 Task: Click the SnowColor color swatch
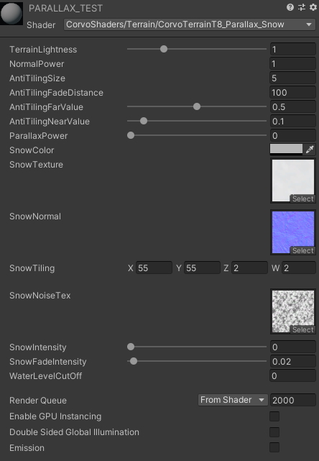[286, 149]
